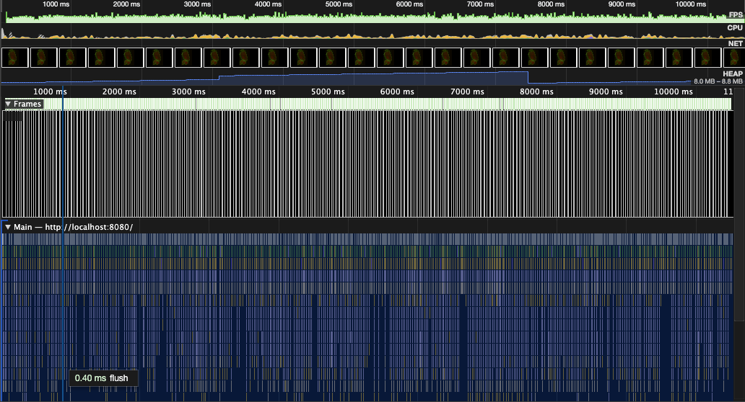Click 4000 ms on ruler above Frames track
Screen dimensions: 745x402
point(258,91)
